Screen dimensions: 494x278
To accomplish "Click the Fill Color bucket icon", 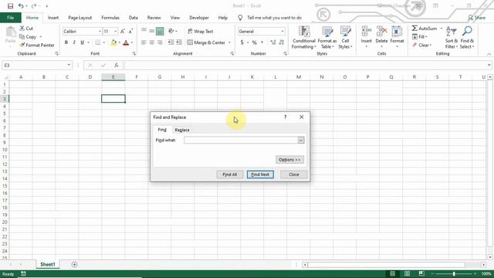I will pos(113,42).
